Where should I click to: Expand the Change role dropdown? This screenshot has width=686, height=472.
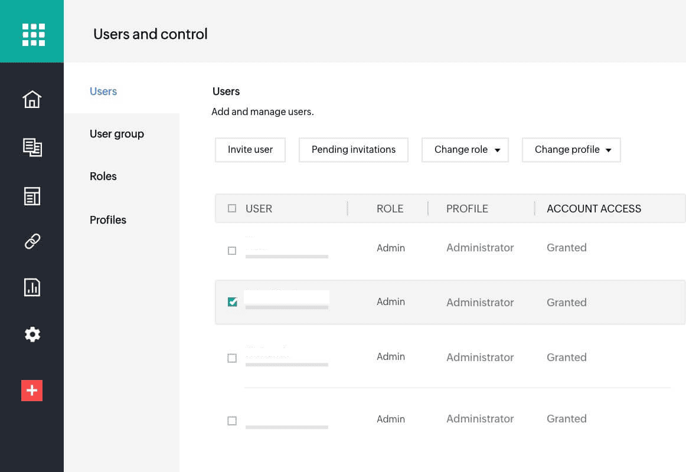(465, 150)
